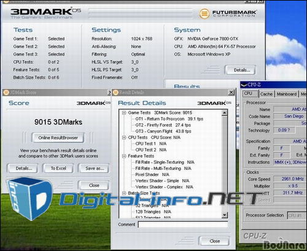The width and height of the screenshot is (307, 251).
Task: Close the Result Details window via X icon
Action: pos(231,93)
